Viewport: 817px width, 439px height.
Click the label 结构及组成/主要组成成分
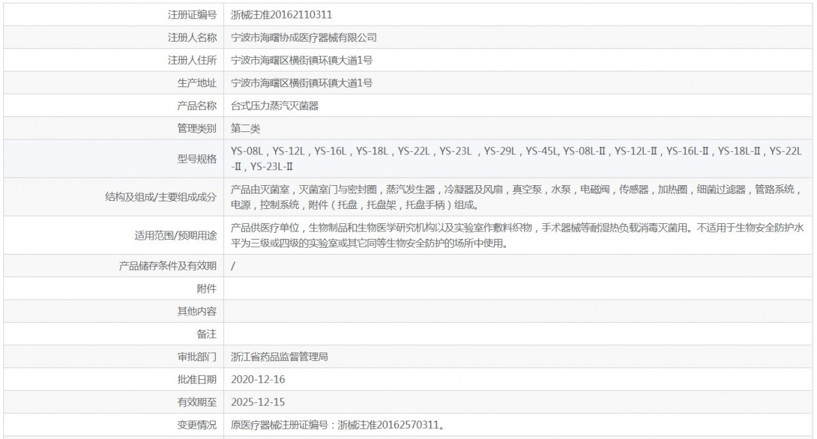161,197
